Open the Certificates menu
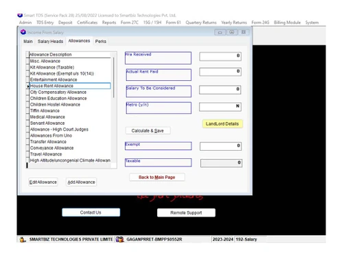The image size is (343, 257). 87,23
